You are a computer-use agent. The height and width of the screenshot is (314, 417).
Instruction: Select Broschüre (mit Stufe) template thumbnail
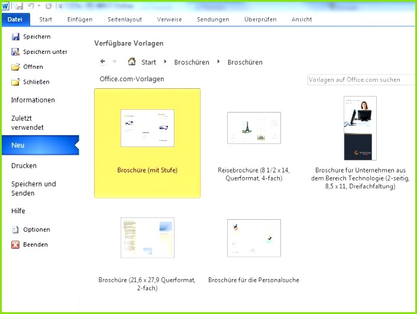[147, 128]
